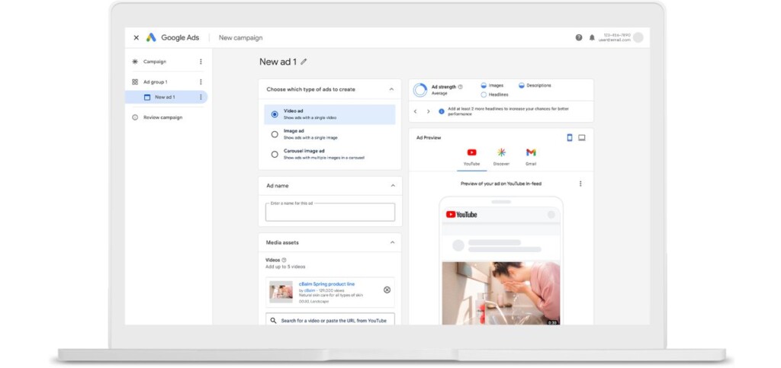Screen dimensions: 781x368
Task: Go to next ad strength suggestion
Action: pos(428,111)
